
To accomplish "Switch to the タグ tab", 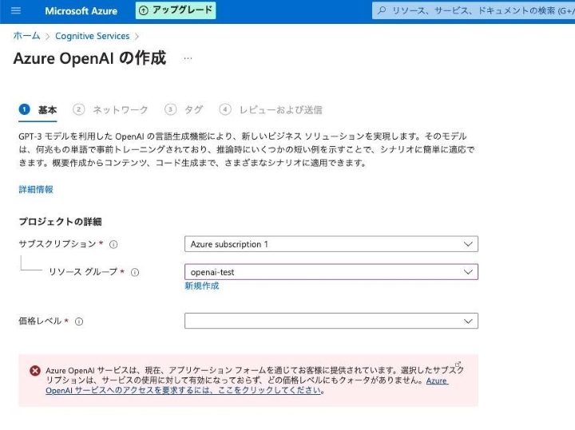I will (x=192, y=110).
